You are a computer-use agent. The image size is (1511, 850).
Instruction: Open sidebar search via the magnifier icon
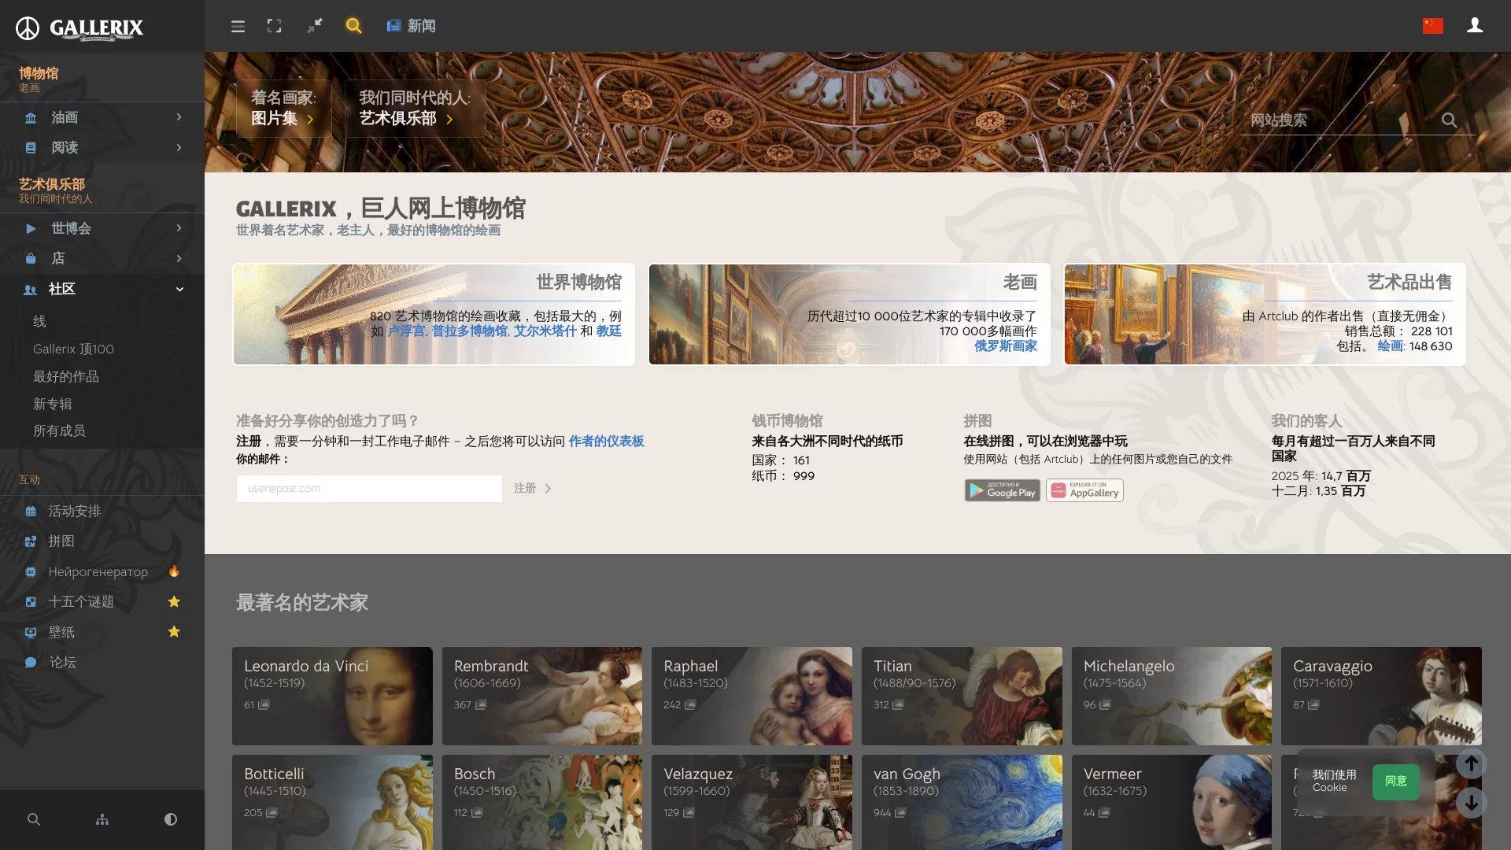click(34, 819)
